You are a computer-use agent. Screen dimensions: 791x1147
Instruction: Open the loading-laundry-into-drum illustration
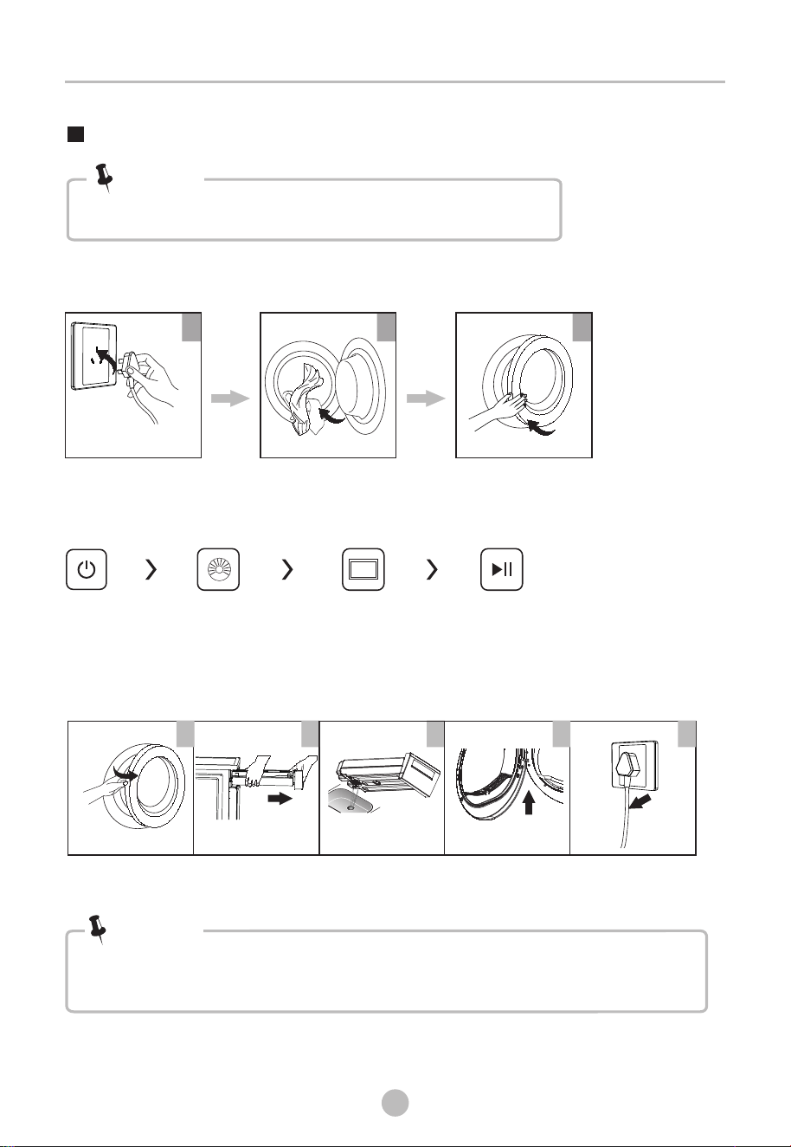328,385
